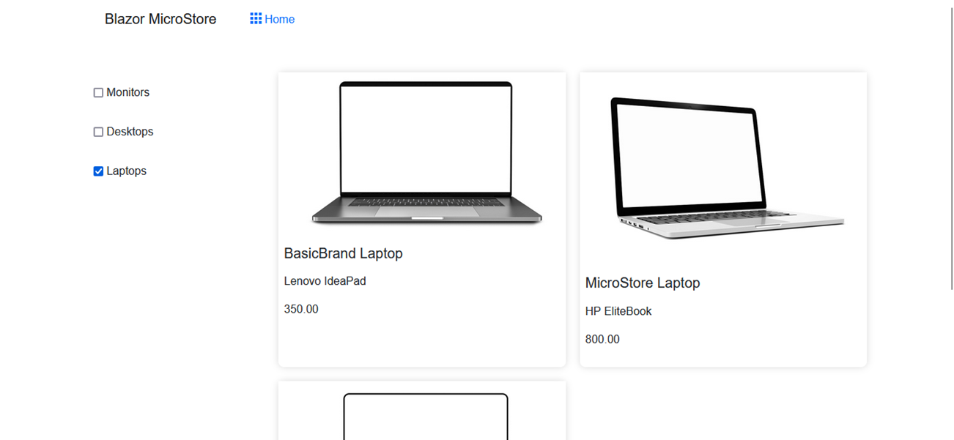Tick the Desktops category checkbox

pyautogui.click(x=98, y=132)
